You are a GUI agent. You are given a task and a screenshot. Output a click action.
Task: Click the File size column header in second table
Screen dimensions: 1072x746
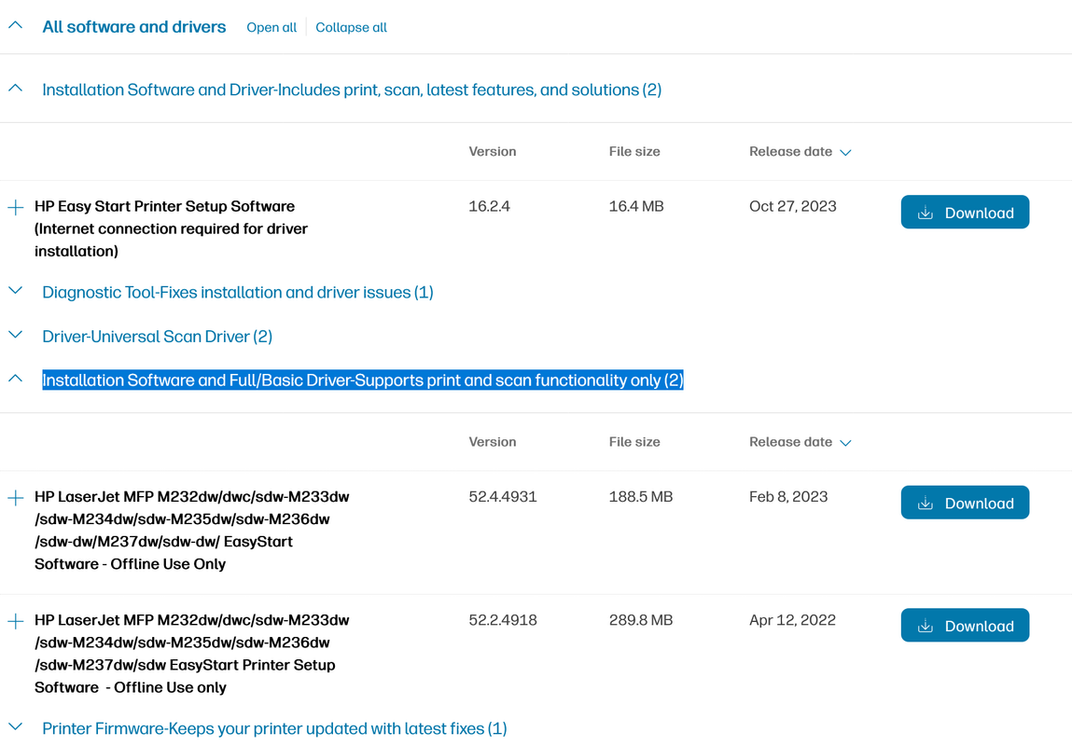[634, 442]
